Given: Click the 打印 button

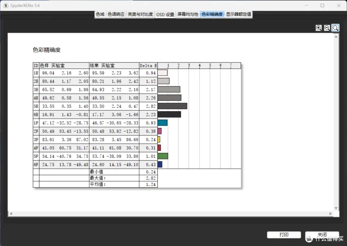Looking at the screenshot, I should tap(284, 235).
